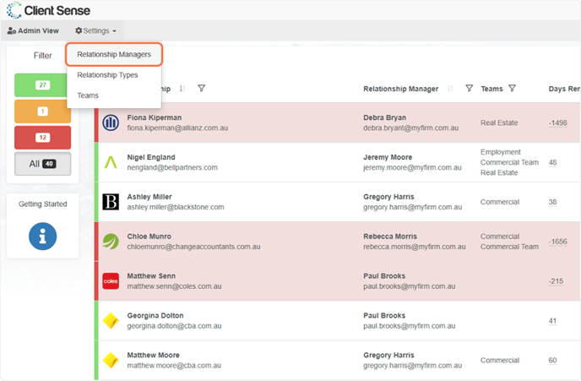The height and width of the screenshot is (381, 581).
Task: Click days remaining value 60
Action: (x=552, y=360)
